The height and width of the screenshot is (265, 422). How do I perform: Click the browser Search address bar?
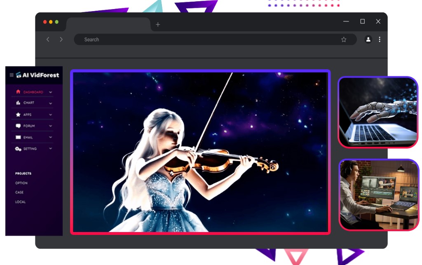click(206, 40)
